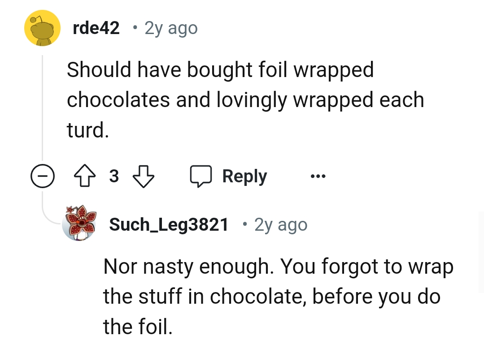Open Such_Leg3821's profile
The image size is (484, 353).
169,224
